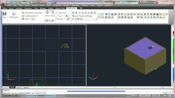Click the Layer Properties Manager icon
This screenshot has height=98, width=175.
[x=73, y=16]
